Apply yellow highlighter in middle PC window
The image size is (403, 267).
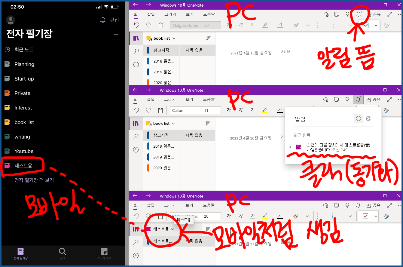pyautogui.click(x=265, y=110)
